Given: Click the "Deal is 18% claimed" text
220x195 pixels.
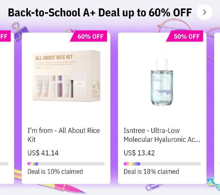Looking at the screenshot, I should point(151,171).
